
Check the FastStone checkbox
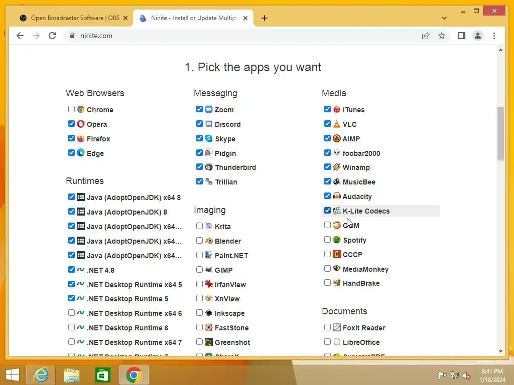(199, 327)
